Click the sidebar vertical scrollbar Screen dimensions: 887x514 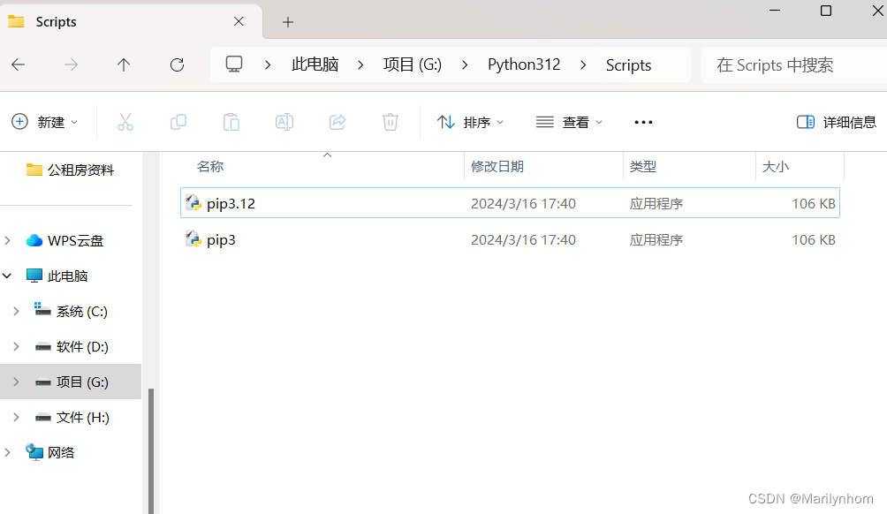151,450
